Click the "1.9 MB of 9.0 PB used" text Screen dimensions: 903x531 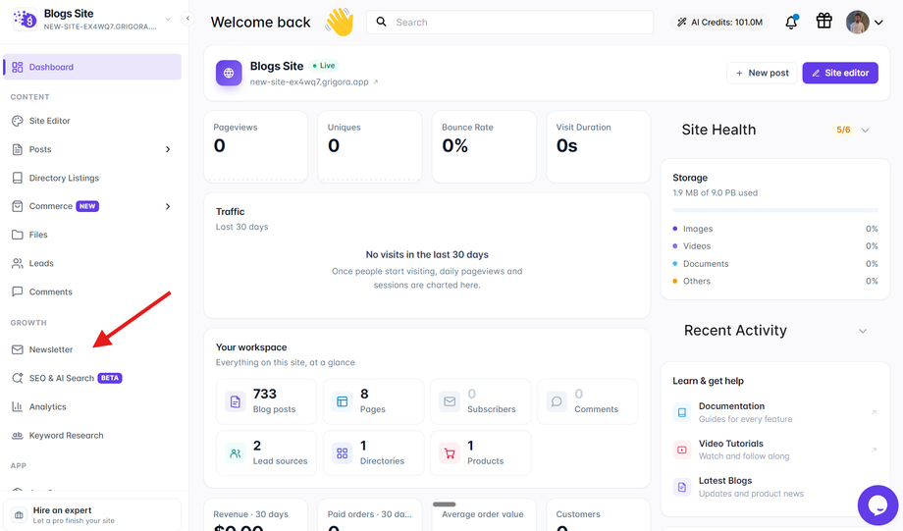coord(715,193)
